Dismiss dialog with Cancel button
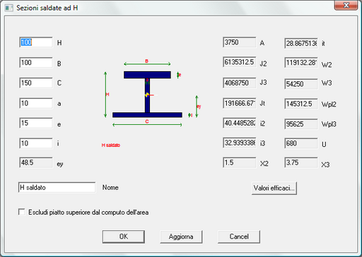The image size is (362, 257). [239, 237]
